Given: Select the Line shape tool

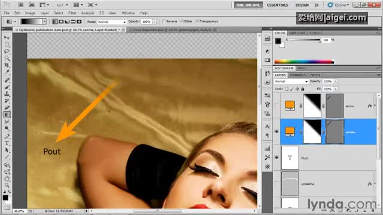Looking at the screenshot, I should [x=7, y=157].
